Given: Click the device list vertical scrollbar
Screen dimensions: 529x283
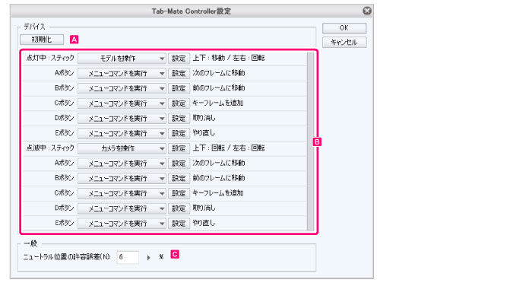Looking at the screenshot, I should (311, 141).
